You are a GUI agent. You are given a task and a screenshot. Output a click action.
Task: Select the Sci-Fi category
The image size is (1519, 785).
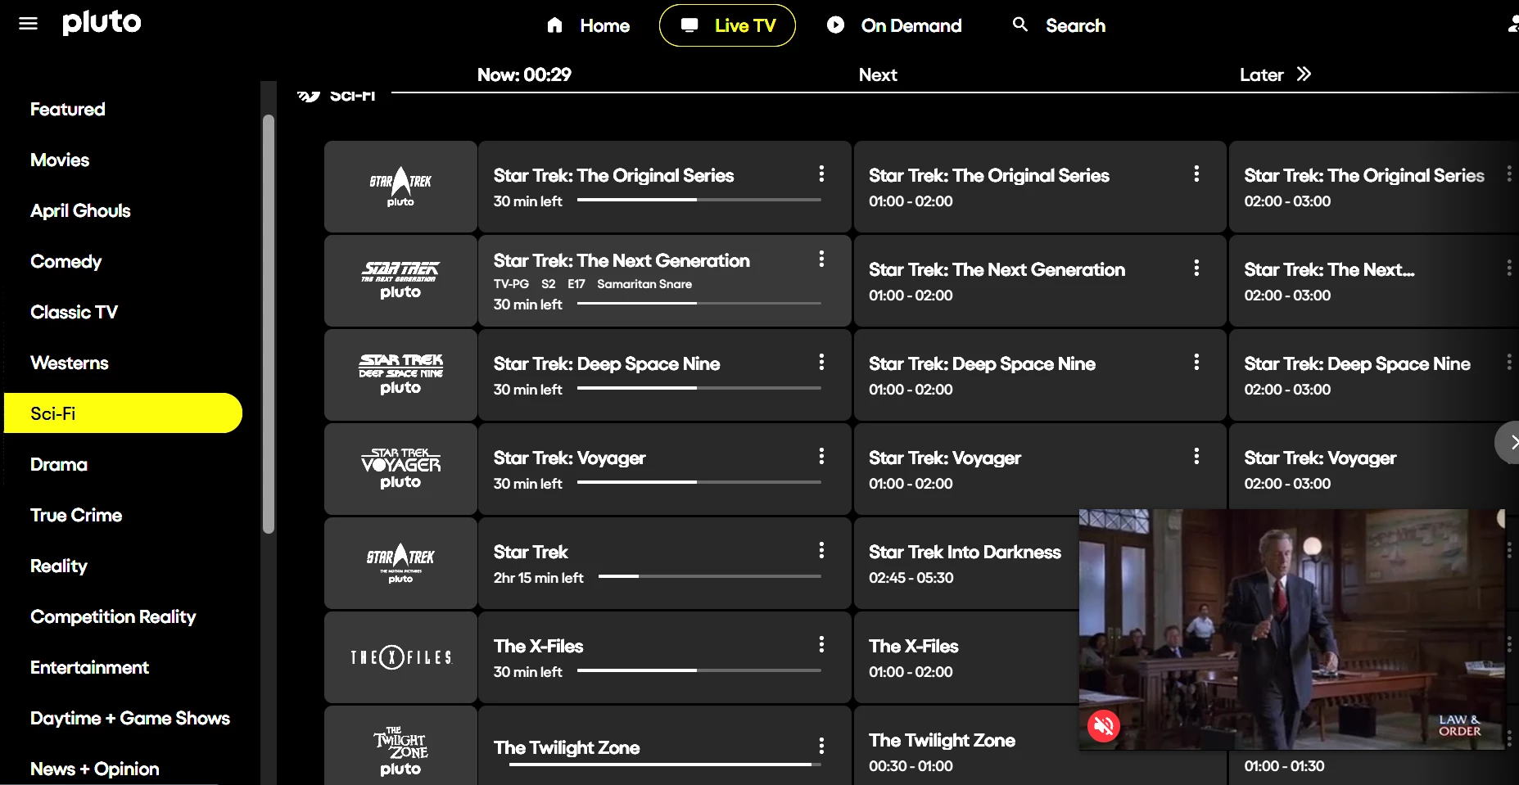coord(123,413)
